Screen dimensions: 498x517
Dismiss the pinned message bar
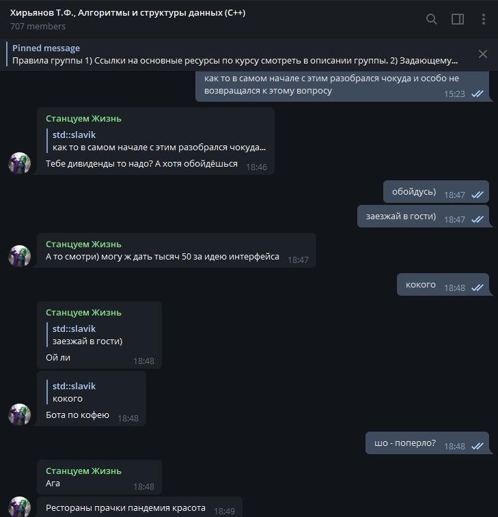[x=483, y=54]
